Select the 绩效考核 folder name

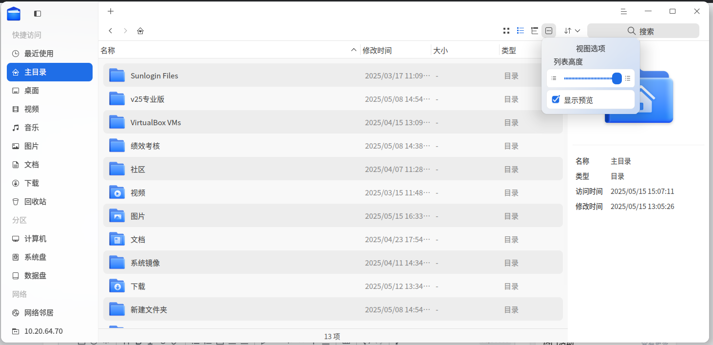pyautogui.click(x=145, y=146)
